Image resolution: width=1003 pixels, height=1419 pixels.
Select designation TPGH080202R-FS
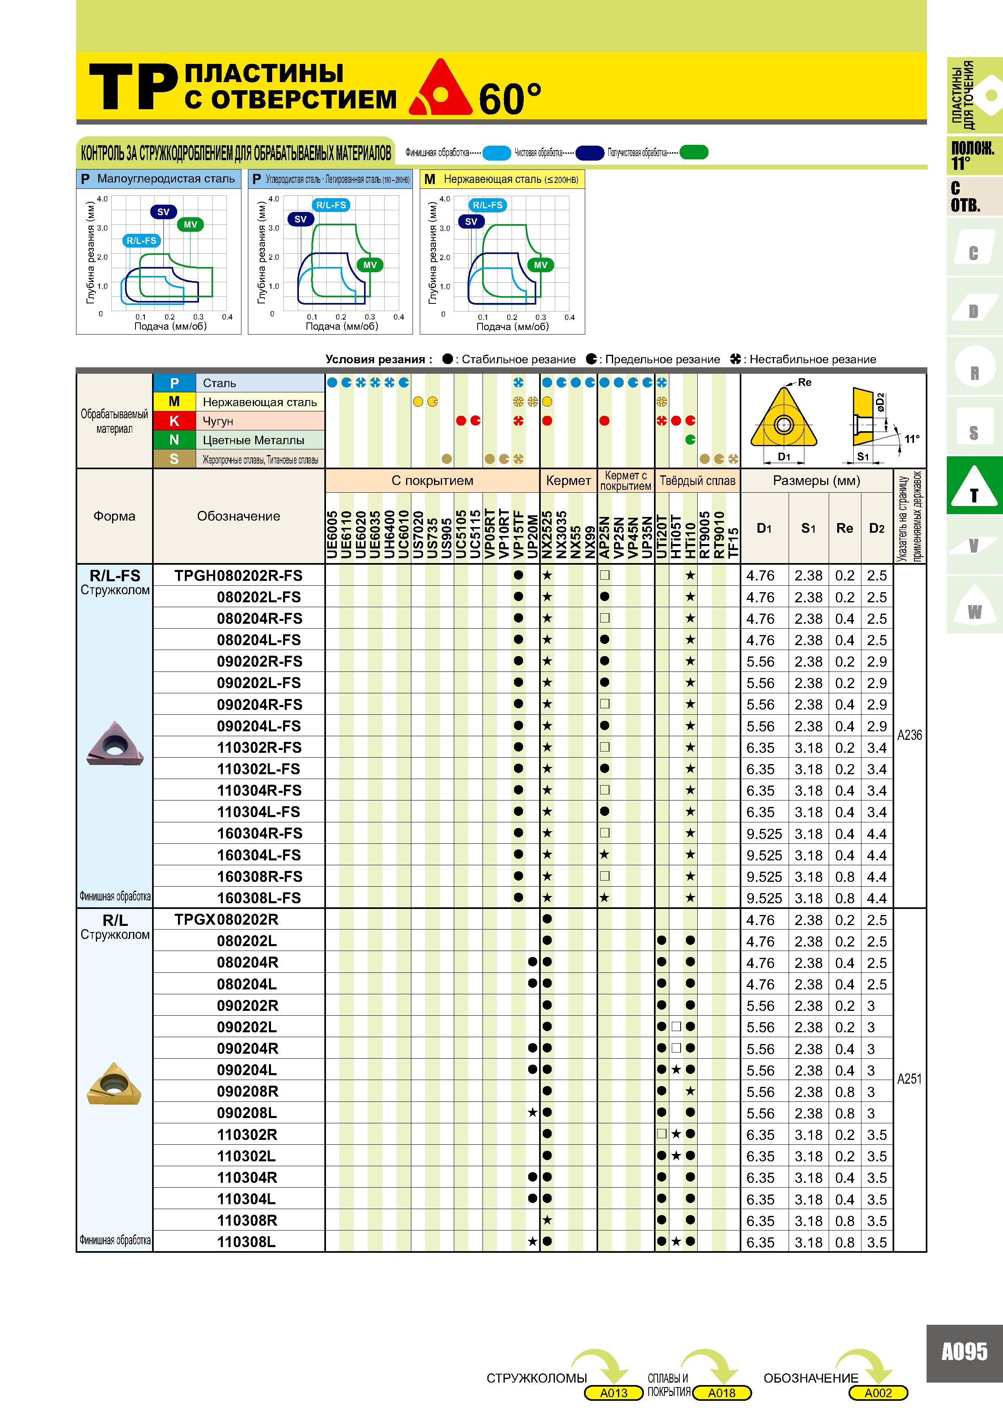click(x=239, y=575)
